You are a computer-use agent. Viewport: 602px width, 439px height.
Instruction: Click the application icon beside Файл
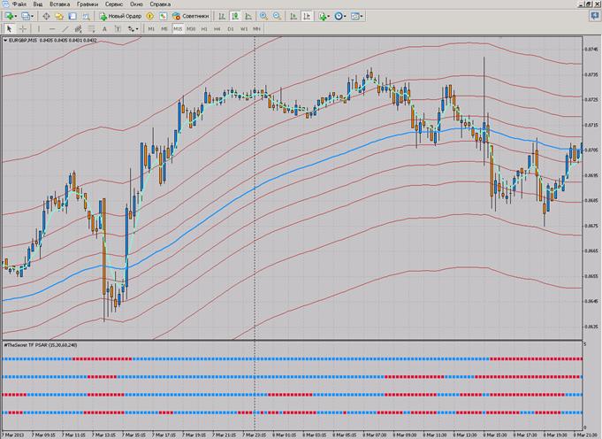pyautogui.click(x=5, y=4)
